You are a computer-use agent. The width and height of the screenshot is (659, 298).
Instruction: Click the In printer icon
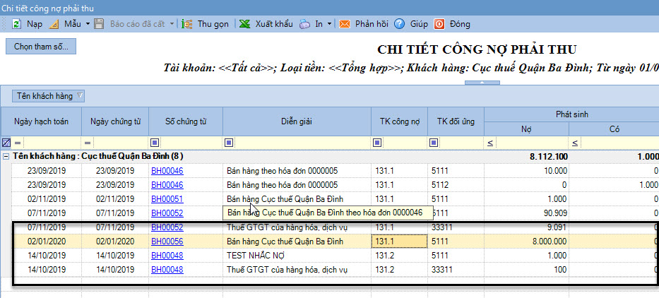pos(304,24)
